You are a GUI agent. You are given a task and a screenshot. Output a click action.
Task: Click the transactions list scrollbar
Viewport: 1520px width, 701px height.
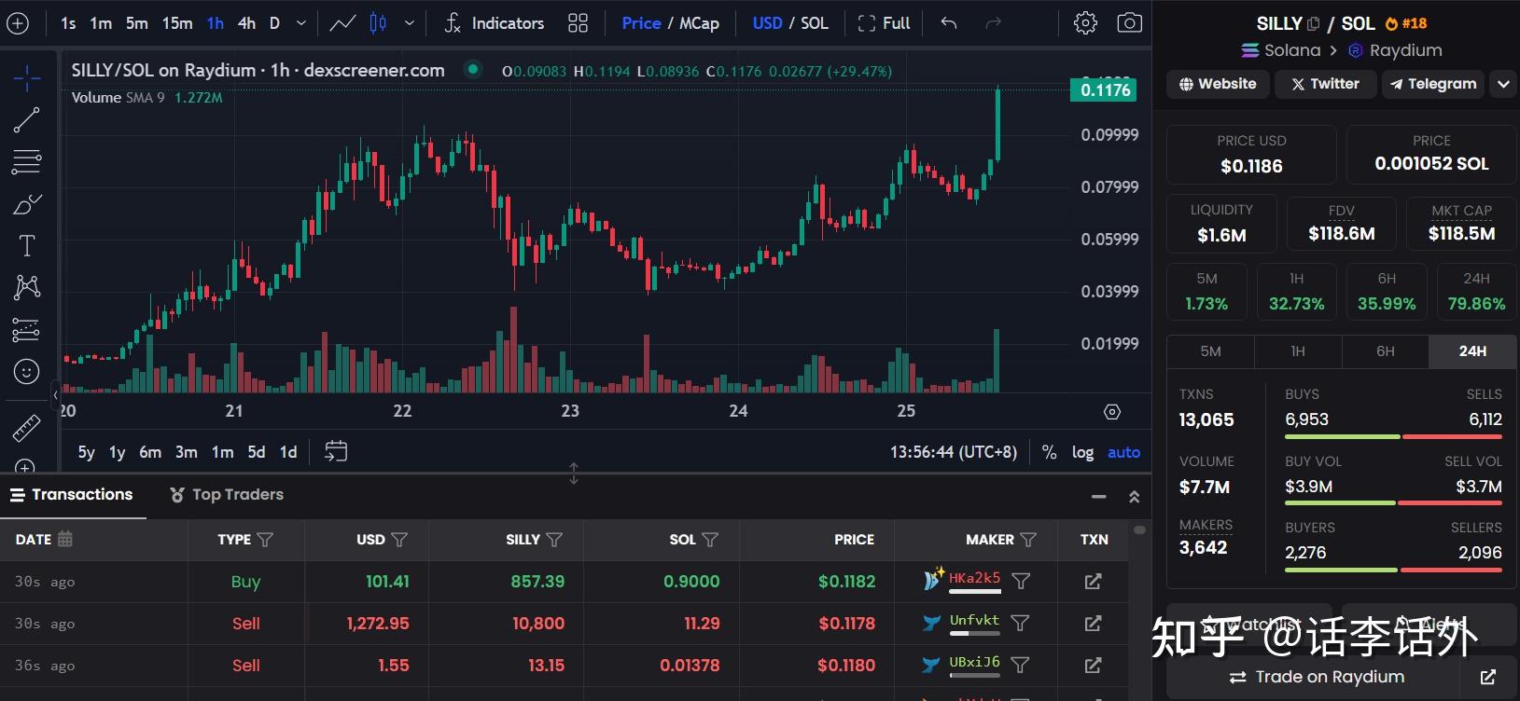pos(1139,529)
